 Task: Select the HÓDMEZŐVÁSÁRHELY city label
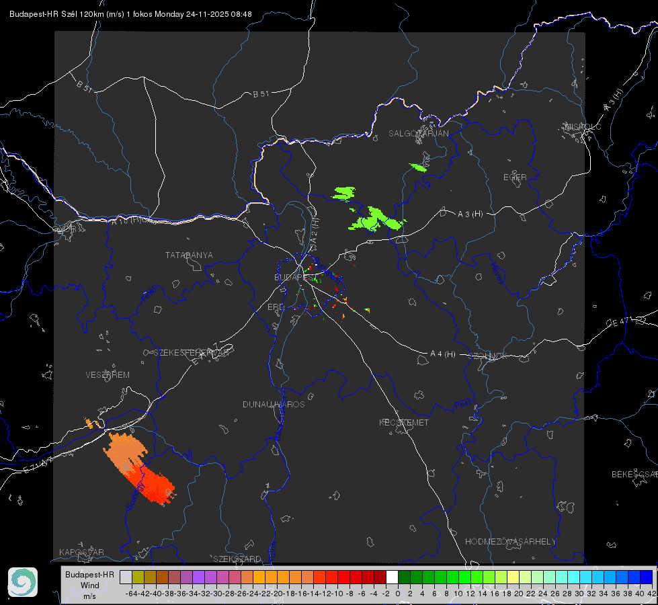pyautogui.click(x=510, y=542)
